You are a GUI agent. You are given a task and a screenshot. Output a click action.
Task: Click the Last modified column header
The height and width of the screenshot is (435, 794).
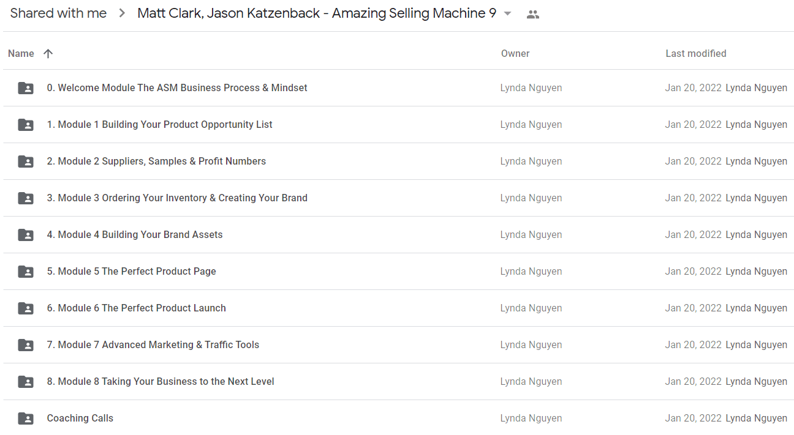click(x=696, y=54)
